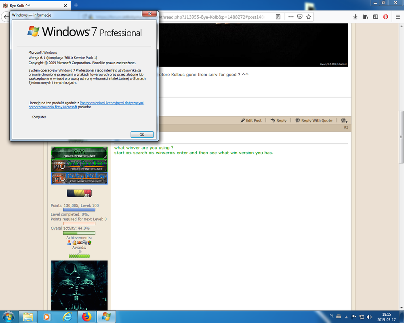Open the Microsoft license terms link
Viewport: 404px width, 323px height.
click(86, 105)
